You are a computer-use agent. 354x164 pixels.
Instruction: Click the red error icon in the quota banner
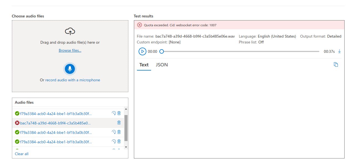click(x=139, y=25)
